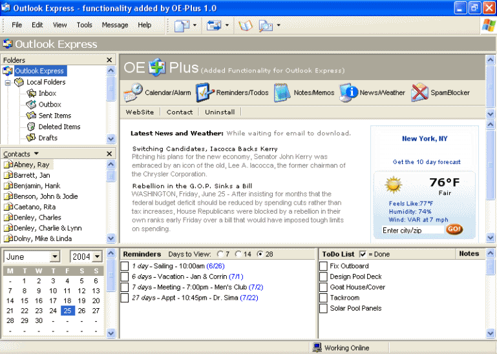Click contact card icon for Caetano, Rita
Screen dimensions: 497x354
[x=8, y=207]
